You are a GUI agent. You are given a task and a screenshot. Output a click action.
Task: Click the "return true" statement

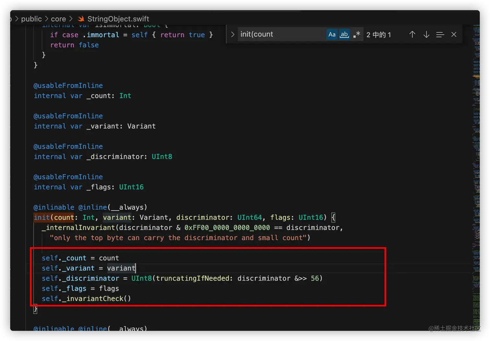coord(182,35)
